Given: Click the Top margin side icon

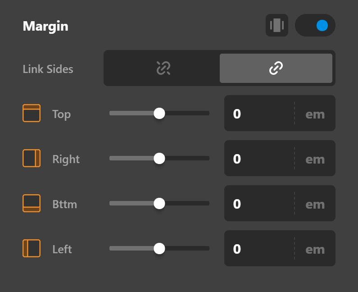Looking at the screenshot, I should point(32,113).
